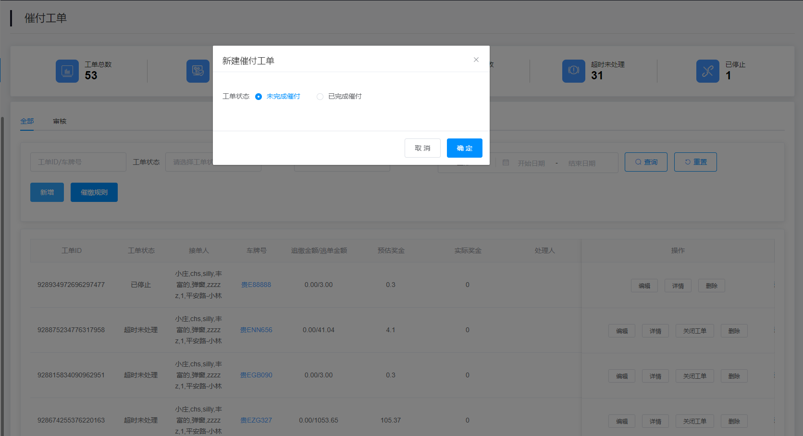This screenshot has height=436, width=803.
Task: Click the 查询 search button
Action: coord(645,162)
